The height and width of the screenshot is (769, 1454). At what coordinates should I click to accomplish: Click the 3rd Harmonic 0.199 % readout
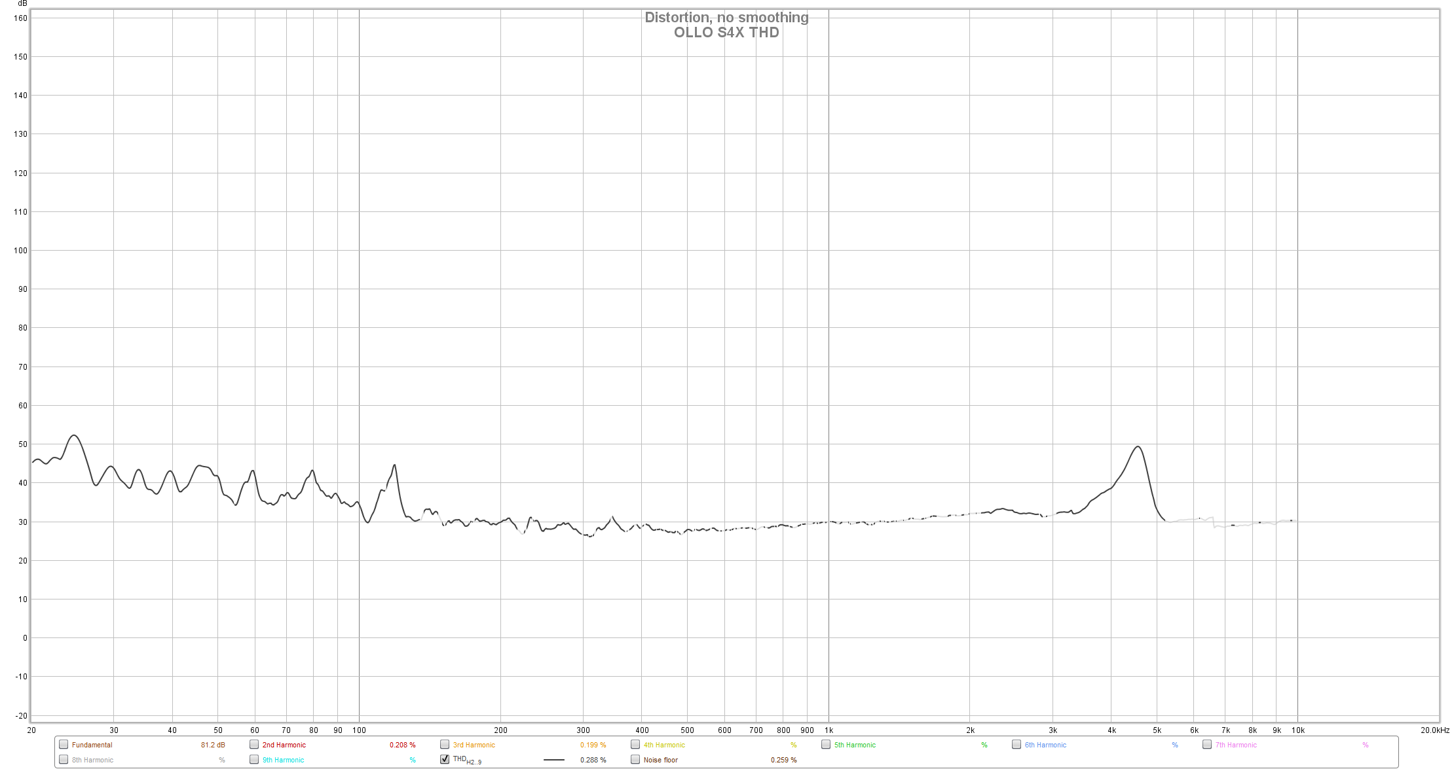(x=593, y=745)
